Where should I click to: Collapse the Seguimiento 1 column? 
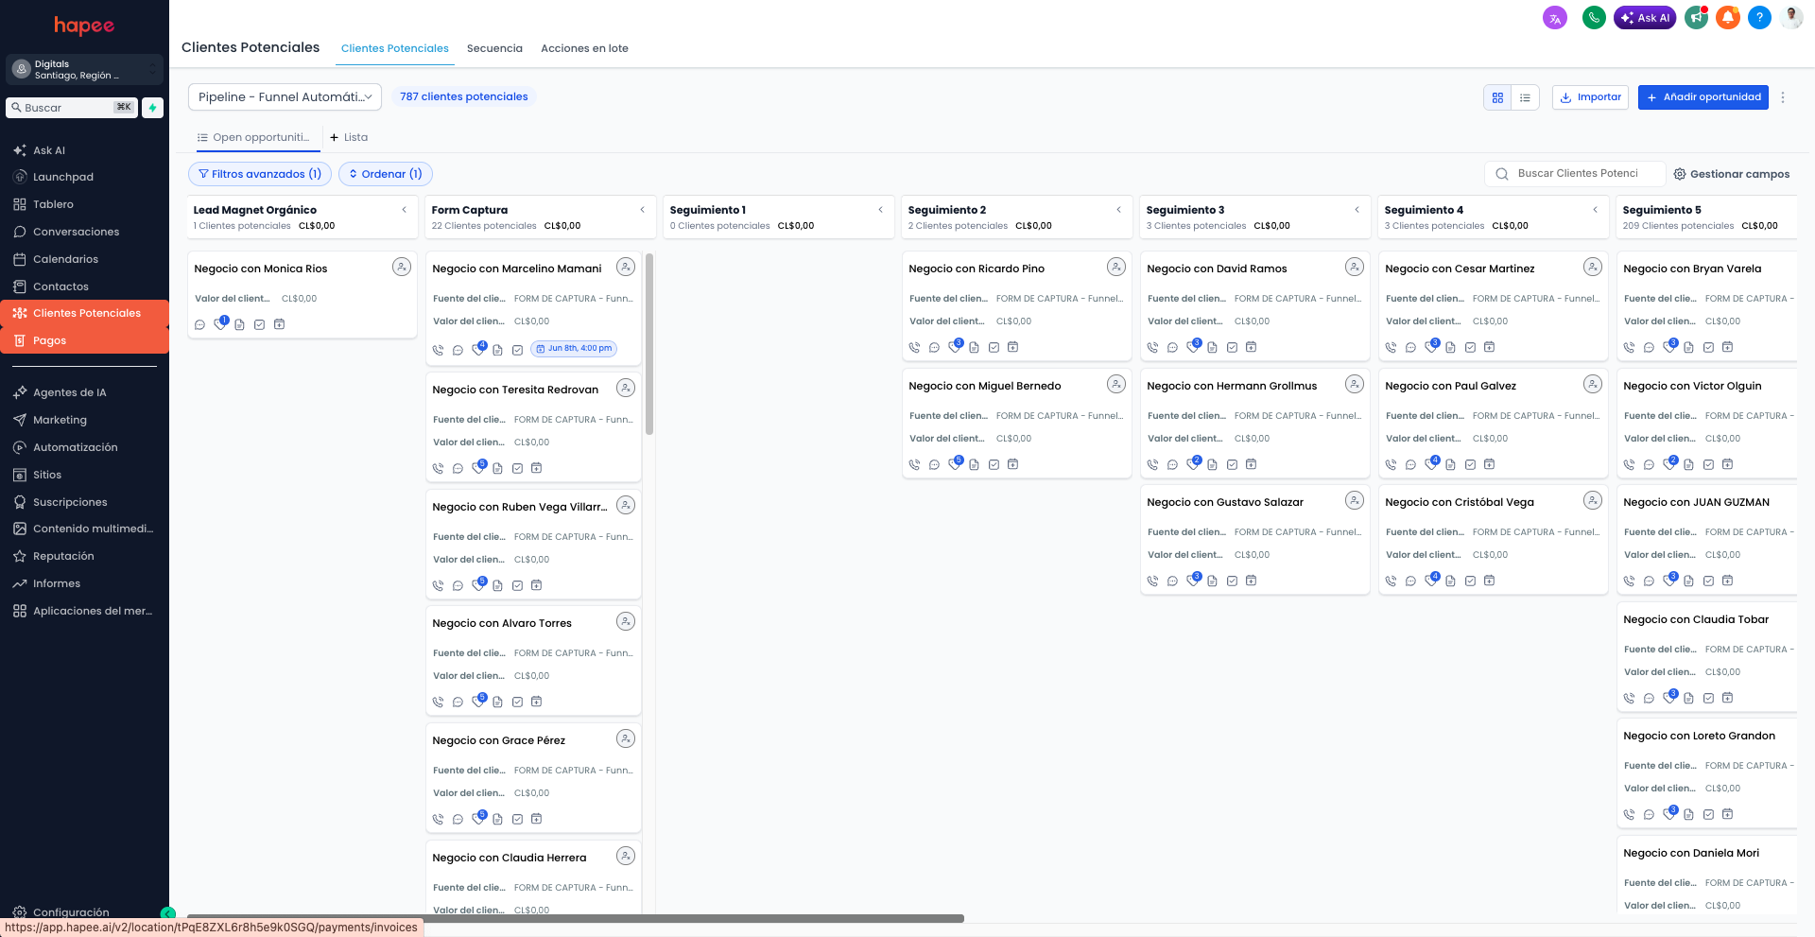click(x=881, y=210)
